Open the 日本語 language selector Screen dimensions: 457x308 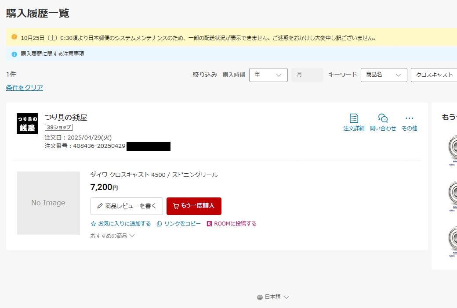point(273,297)
